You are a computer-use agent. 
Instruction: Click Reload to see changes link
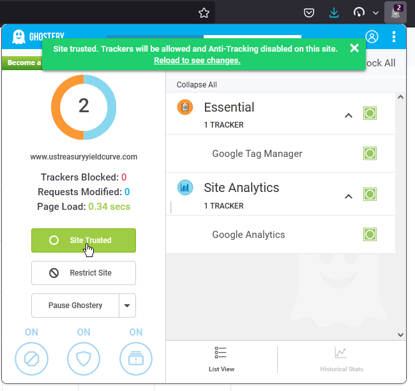(x=197, y=60)
